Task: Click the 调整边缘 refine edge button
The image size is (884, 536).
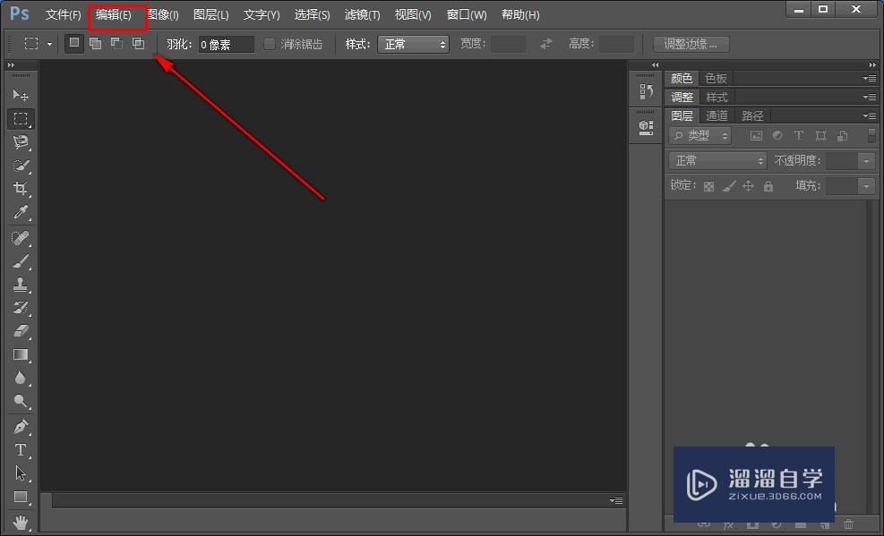Action: coord(691,44)
